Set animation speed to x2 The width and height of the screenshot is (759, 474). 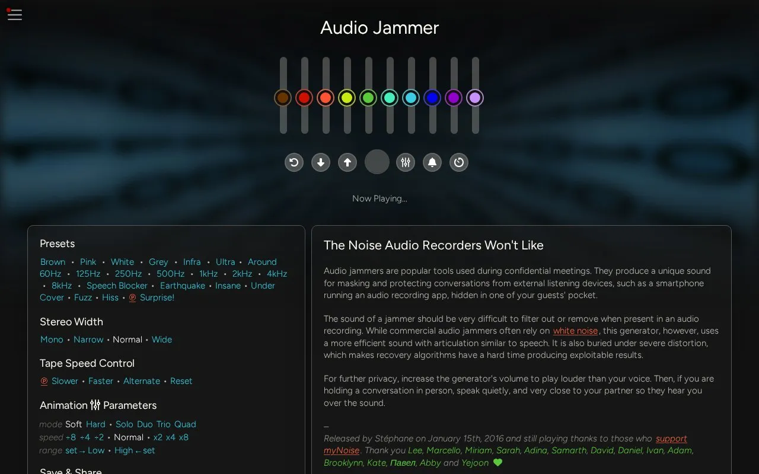click(158, 437)
